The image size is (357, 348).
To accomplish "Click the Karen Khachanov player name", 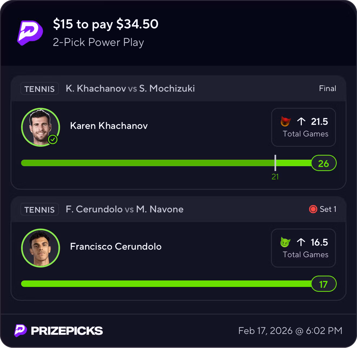I will [x=109, y=126].
